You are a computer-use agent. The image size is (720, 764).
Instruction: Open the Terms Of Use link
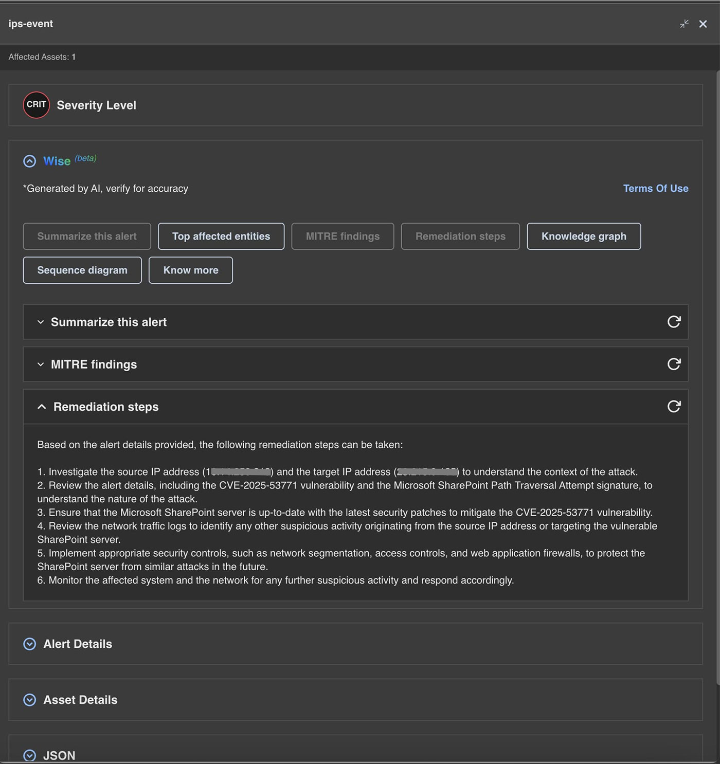click(x=656, y=188)
